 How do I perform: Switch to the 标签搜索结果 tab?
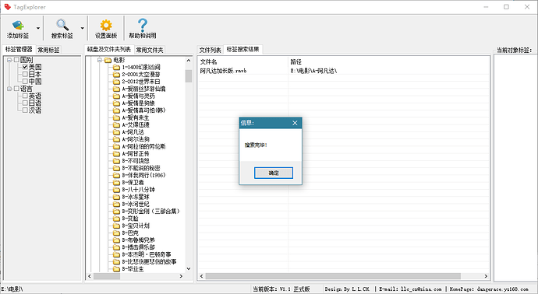tap(243, 50)
